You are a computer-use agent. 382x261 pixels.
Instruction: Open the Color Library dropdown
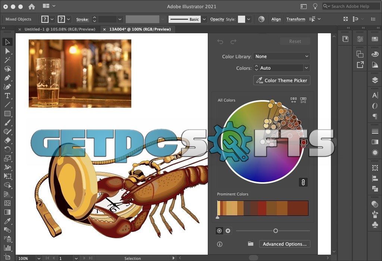point(281,56)
